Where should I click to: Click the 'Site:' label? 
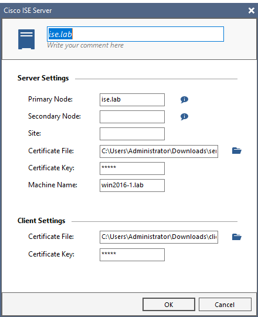tap(35, 133)
